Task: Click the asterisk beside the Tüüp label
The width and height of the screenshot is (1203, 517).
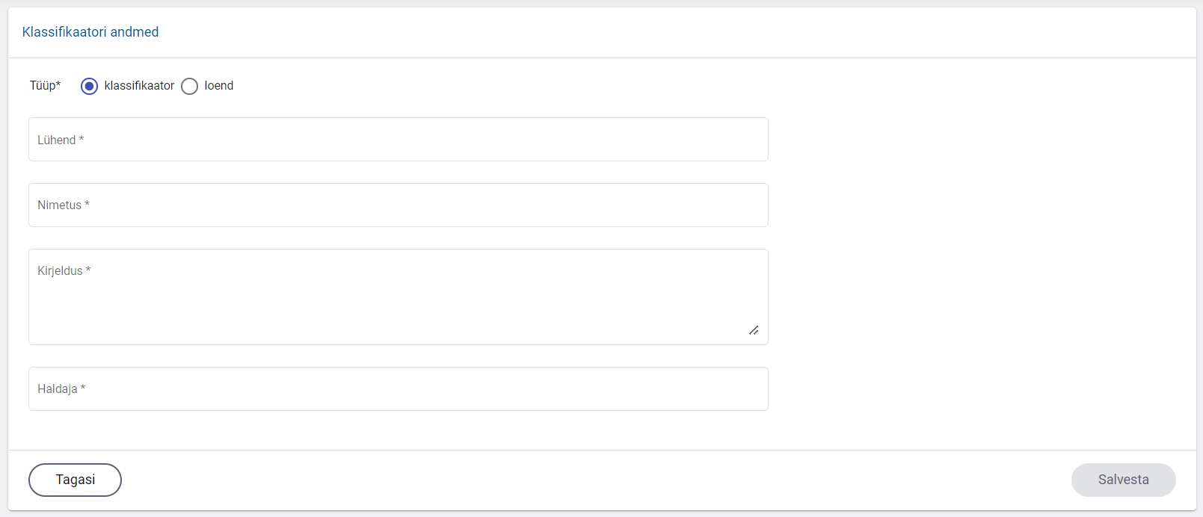Action: (x=58, y=84)
